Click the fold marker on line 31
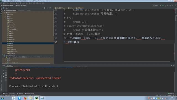Image resolution: width=177 pixels, height=100 pixels. pos(63,34)
